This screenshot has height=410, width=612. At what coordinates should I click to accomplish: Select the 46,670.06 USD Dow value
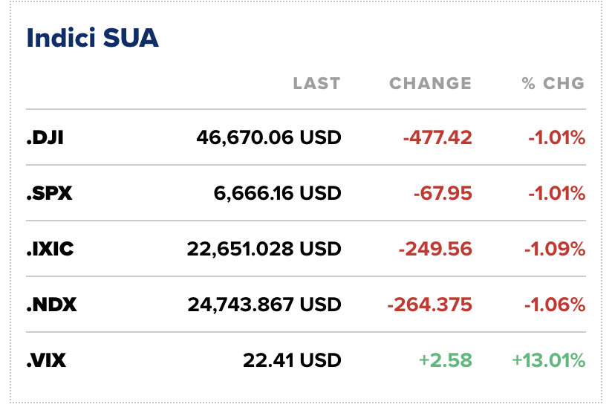click(x=269, y=137)
